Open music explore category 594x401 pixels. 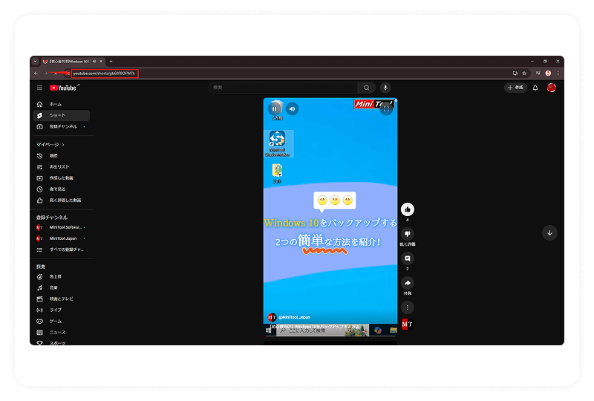click(x=62, y=287)
